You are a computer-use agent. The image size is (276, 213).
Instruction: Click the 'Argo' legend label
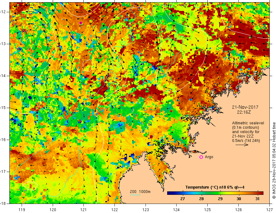tap(209, 157)
